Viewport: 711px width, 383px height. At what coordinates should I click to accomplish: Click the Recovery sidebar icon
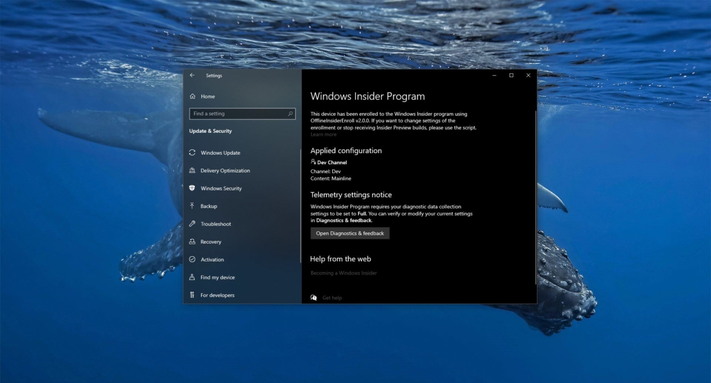point(192,241)
